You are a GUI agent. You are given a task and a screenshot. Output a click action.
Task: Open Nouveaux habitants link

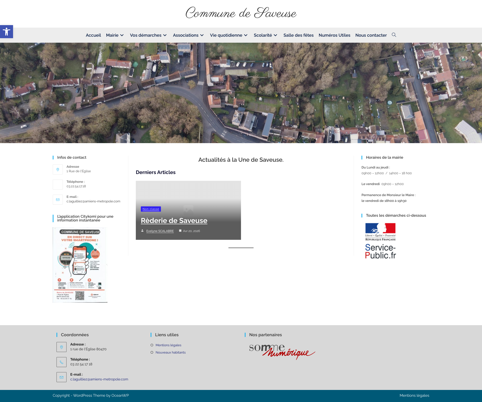[x=171, y=352]
